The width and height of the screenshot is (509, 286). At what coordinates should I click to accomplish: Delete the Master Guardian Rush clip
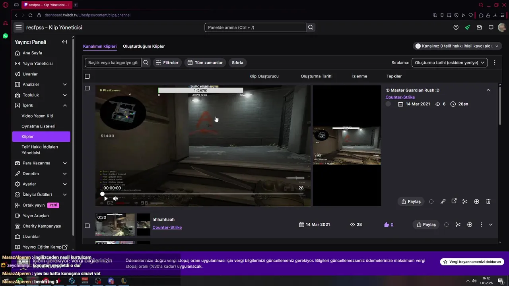(x=488, y=201)
